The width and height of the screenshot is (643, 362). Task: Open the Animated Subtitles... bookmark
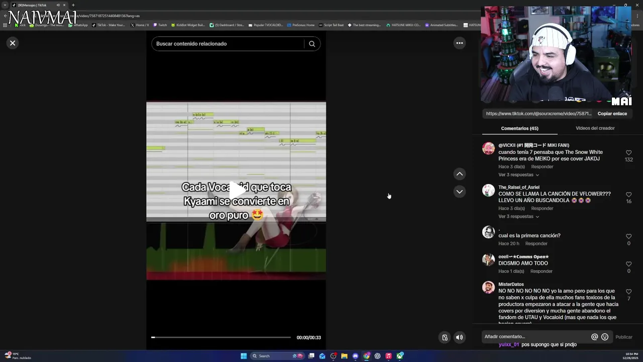point(442,25)
